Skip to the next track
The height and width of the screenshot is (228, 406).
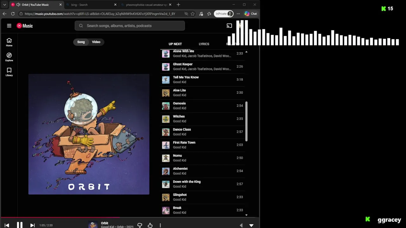click(32, 225)
